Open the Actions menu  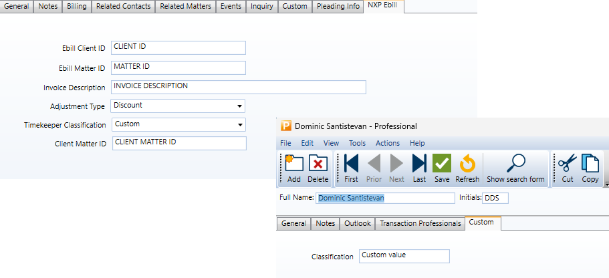(388, 143)
